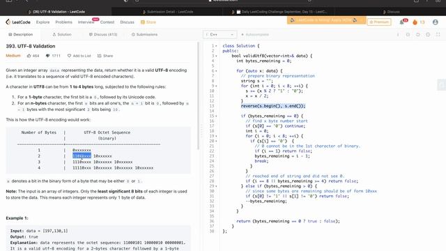Collapse code fold arrow at line 15
Viewport: 446px width, 251px height.
click(x=216, y=116)
